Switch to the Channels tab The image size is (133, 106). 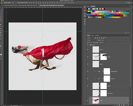[x=97, y=35]
